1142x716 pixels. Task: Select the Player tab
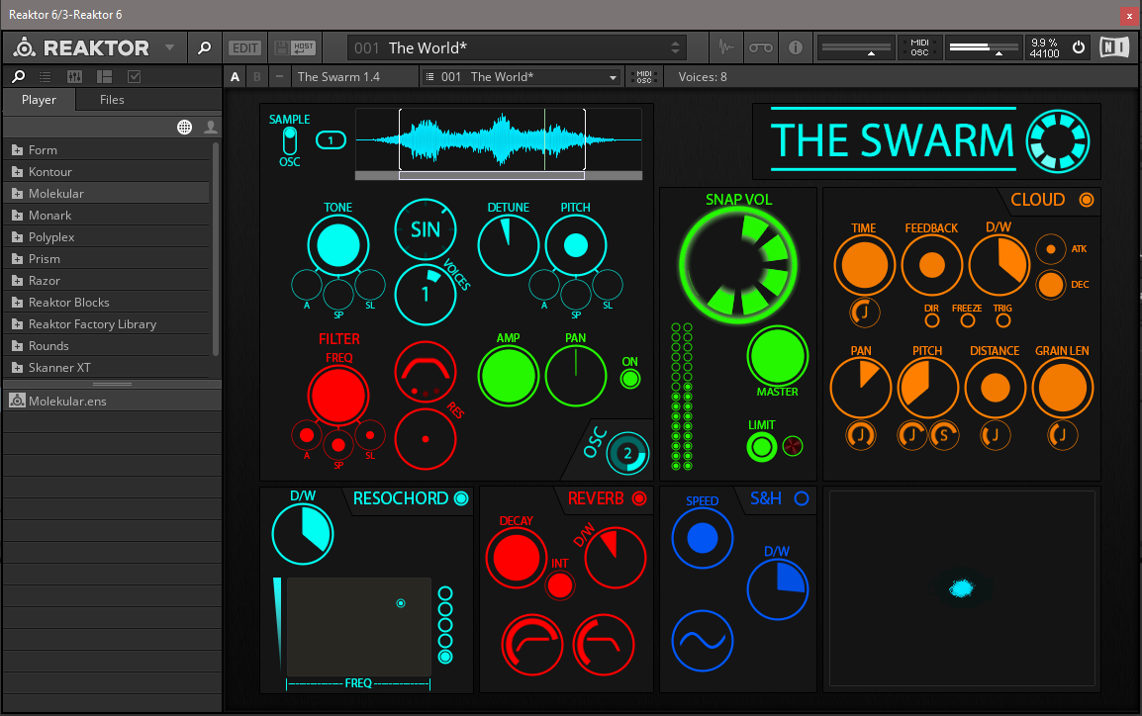coord(40,100)
